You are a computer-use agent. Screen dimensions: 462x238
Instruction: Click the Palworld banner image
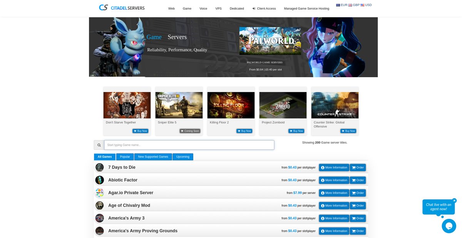pyautogui.click(x=270, y=41)
